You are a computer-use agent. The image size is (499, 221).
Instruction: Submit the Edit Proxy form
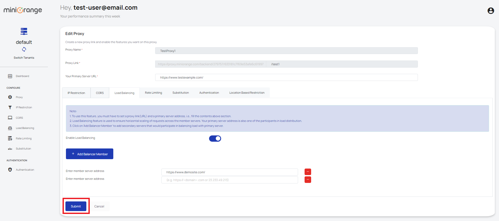pyautogui.click(x=76, y=206)
